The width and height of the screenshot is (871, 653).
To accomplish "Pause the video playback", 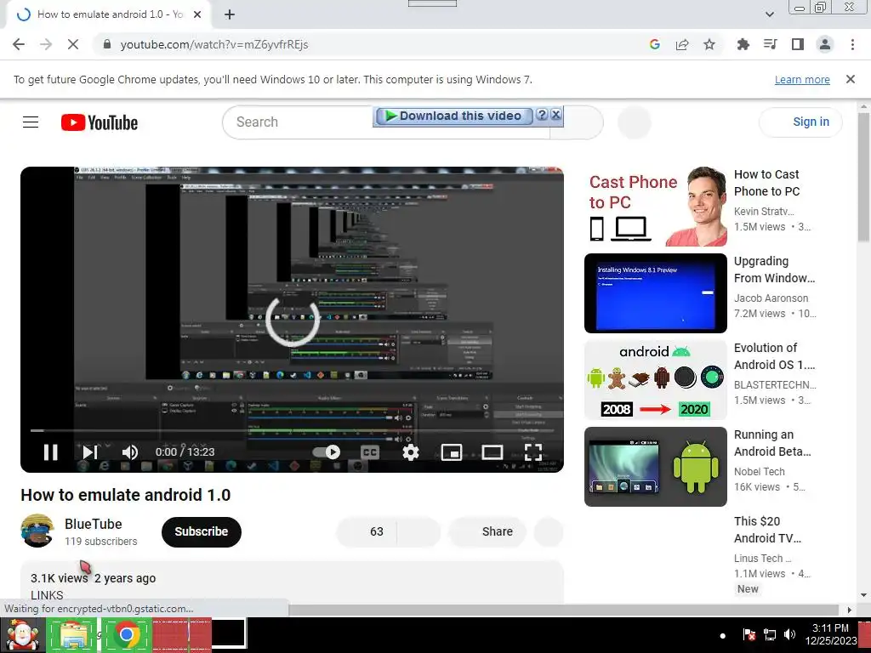I will [x=50, y=452].
